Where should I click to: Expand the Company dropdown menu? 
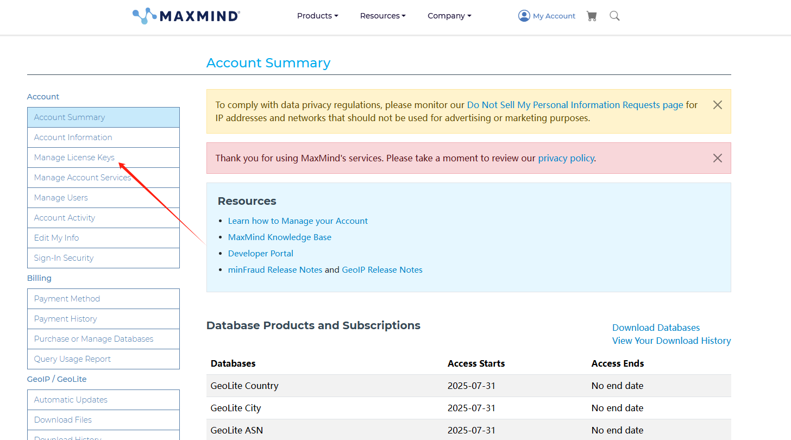coord(449,16)
